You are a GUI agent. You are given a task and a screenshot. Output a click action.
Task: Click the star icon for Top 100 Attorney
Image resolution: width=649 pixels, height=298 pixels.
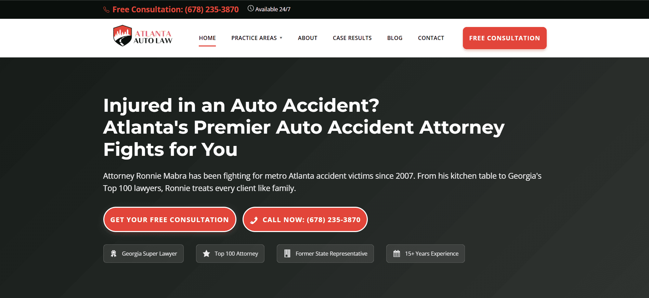tap(206, 254)
